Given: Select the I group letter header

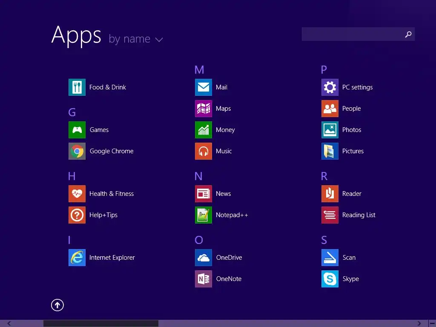Looking at the screenshot, I should 69,240.
